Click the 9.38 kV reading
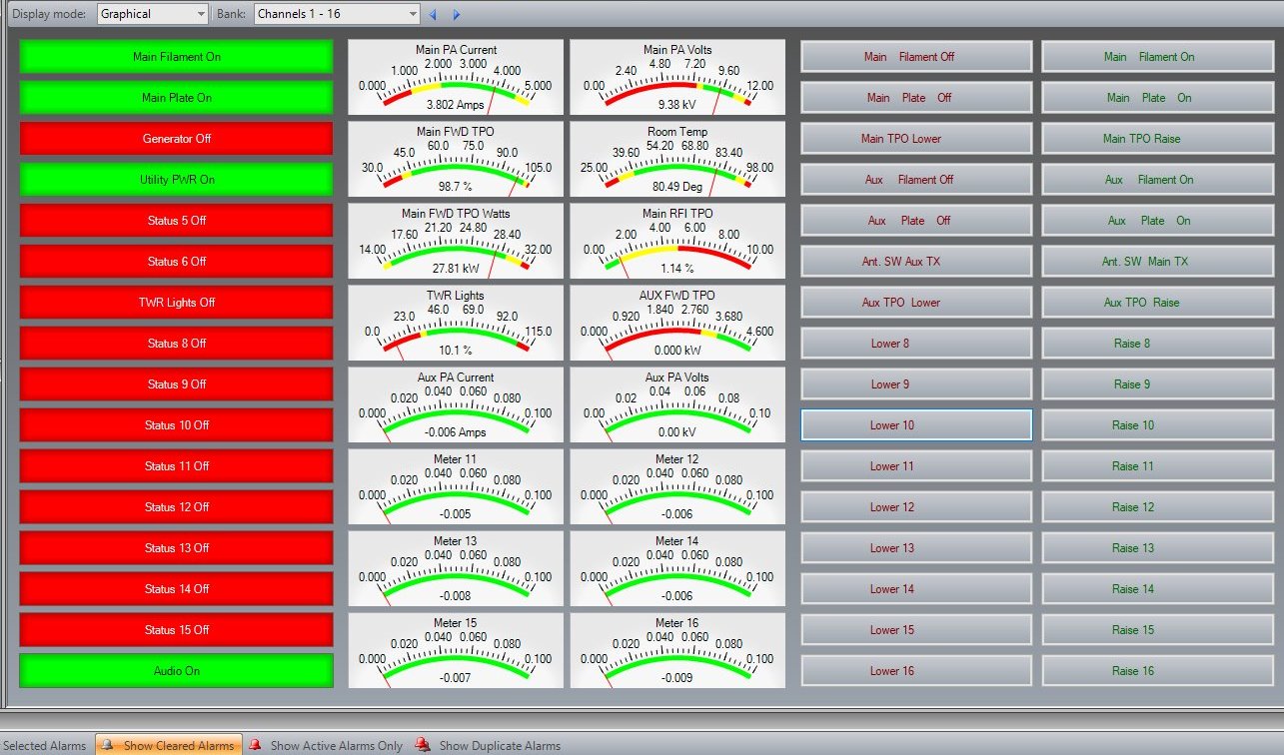Image resolution: width=1284 pixels, height=755 pixels. pyautogui.click(x=677, y=105)
